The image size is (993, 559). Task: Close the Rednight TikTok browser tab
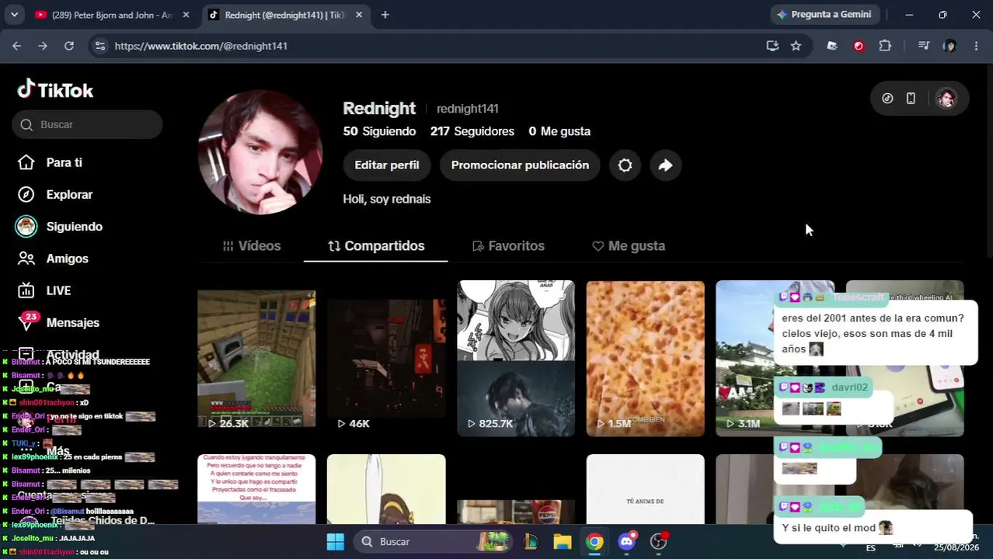(360, 15)
